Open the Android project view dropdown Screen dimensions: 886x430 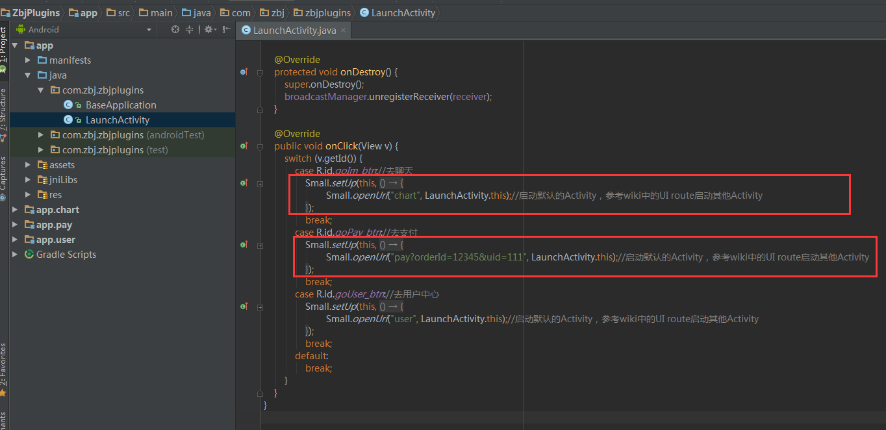coord(149,30)
